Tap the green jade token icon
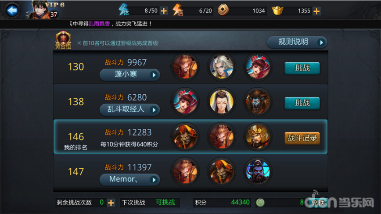381x214 pixels. click(260, 202)
